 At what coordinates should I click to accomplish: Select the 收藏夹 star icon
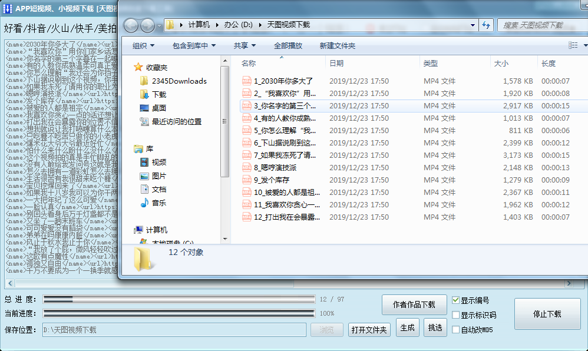coord(138,67)
